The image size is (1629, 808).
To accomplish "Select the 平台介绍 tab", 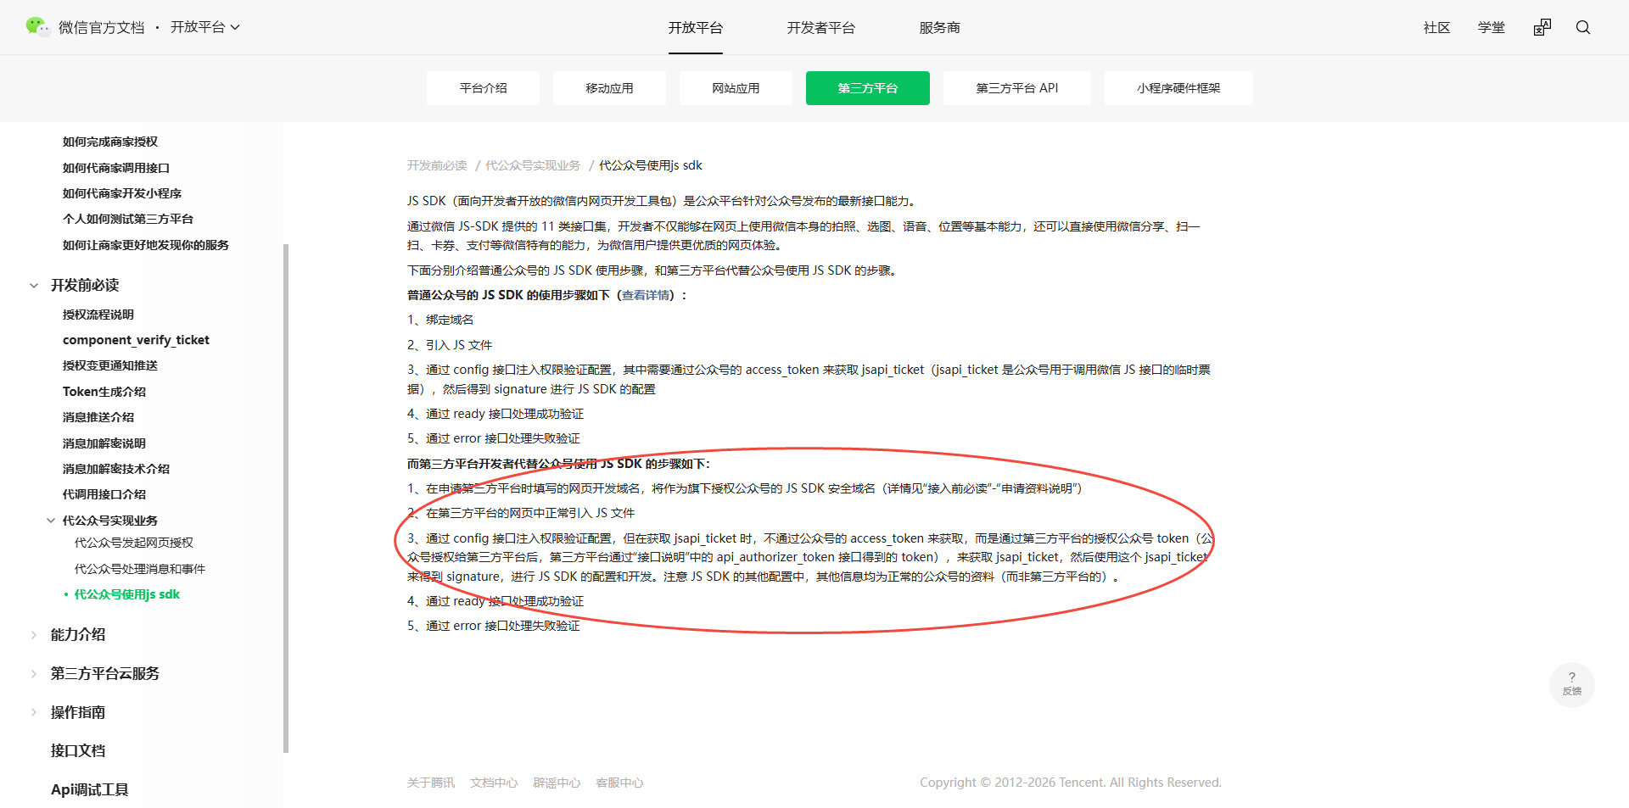I will click(x=484, y=88).
